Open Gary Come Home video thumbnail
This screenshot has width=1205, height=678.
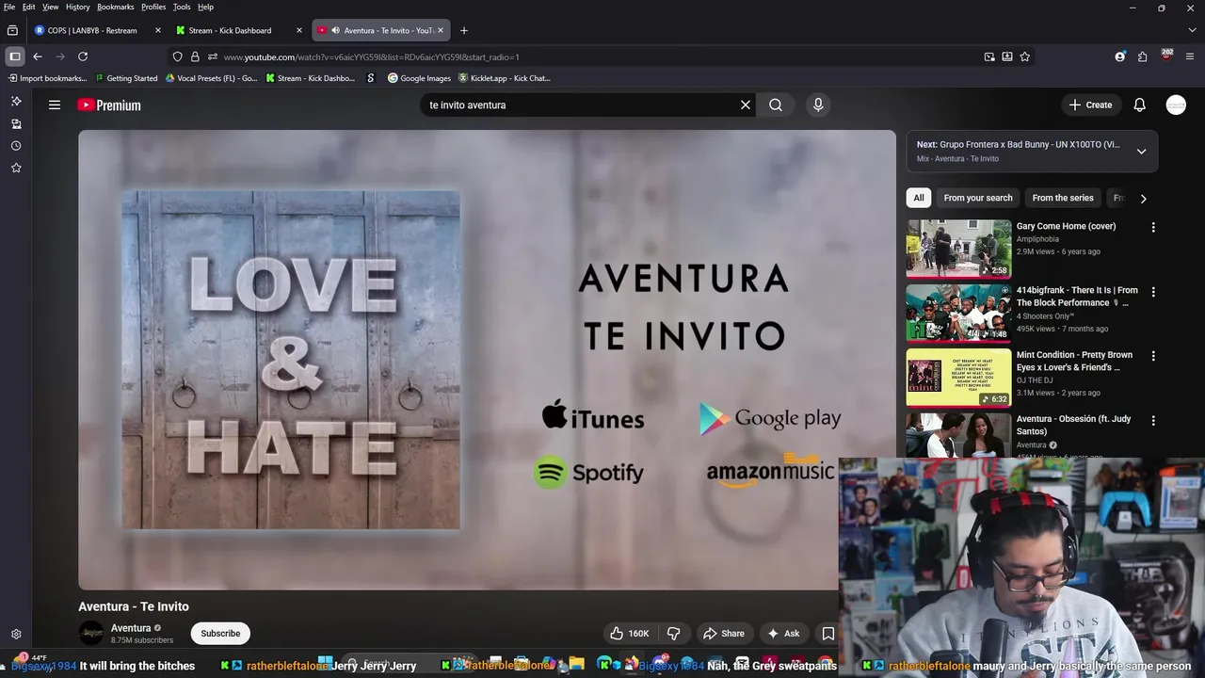click(958, 249)
